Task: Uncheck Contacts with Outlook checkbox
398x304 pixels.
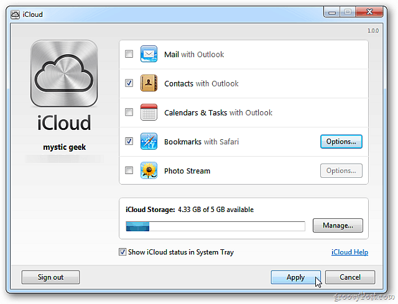Action: [129, 83]
